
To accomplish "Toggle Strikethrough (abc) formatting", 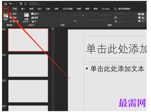I will coord(59,20).
